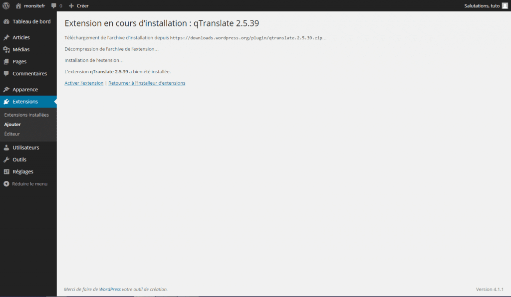This screenshot has height=297, width=511.
Task: Open the Pages menu
Action: click(x=19, y=62)
